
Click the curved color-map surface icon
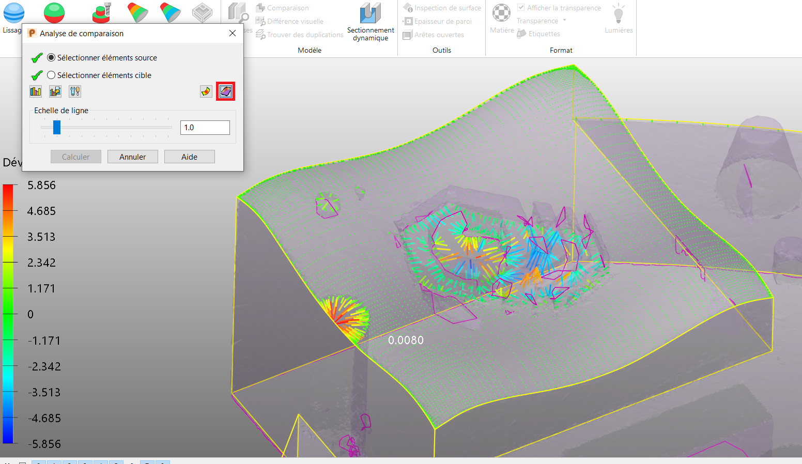coord(206,91)
